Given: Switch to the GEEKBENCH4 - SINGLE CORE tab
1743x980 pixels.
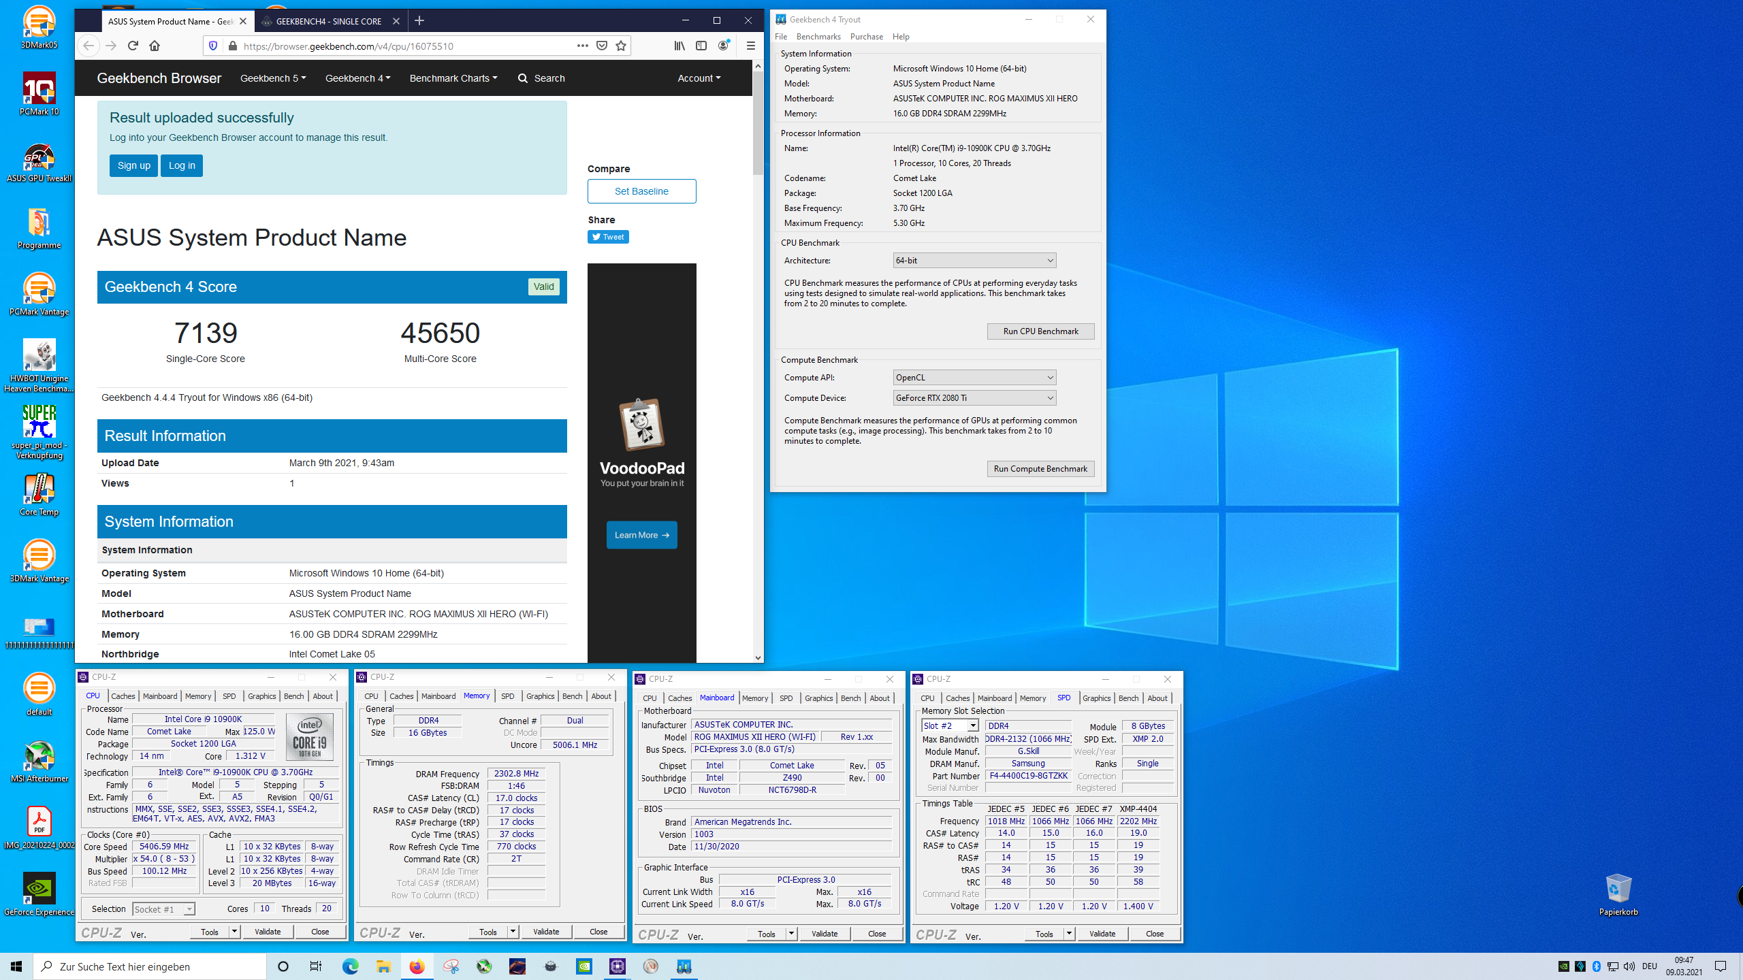Looking at the screenshot, I should [x=330, y=21].
